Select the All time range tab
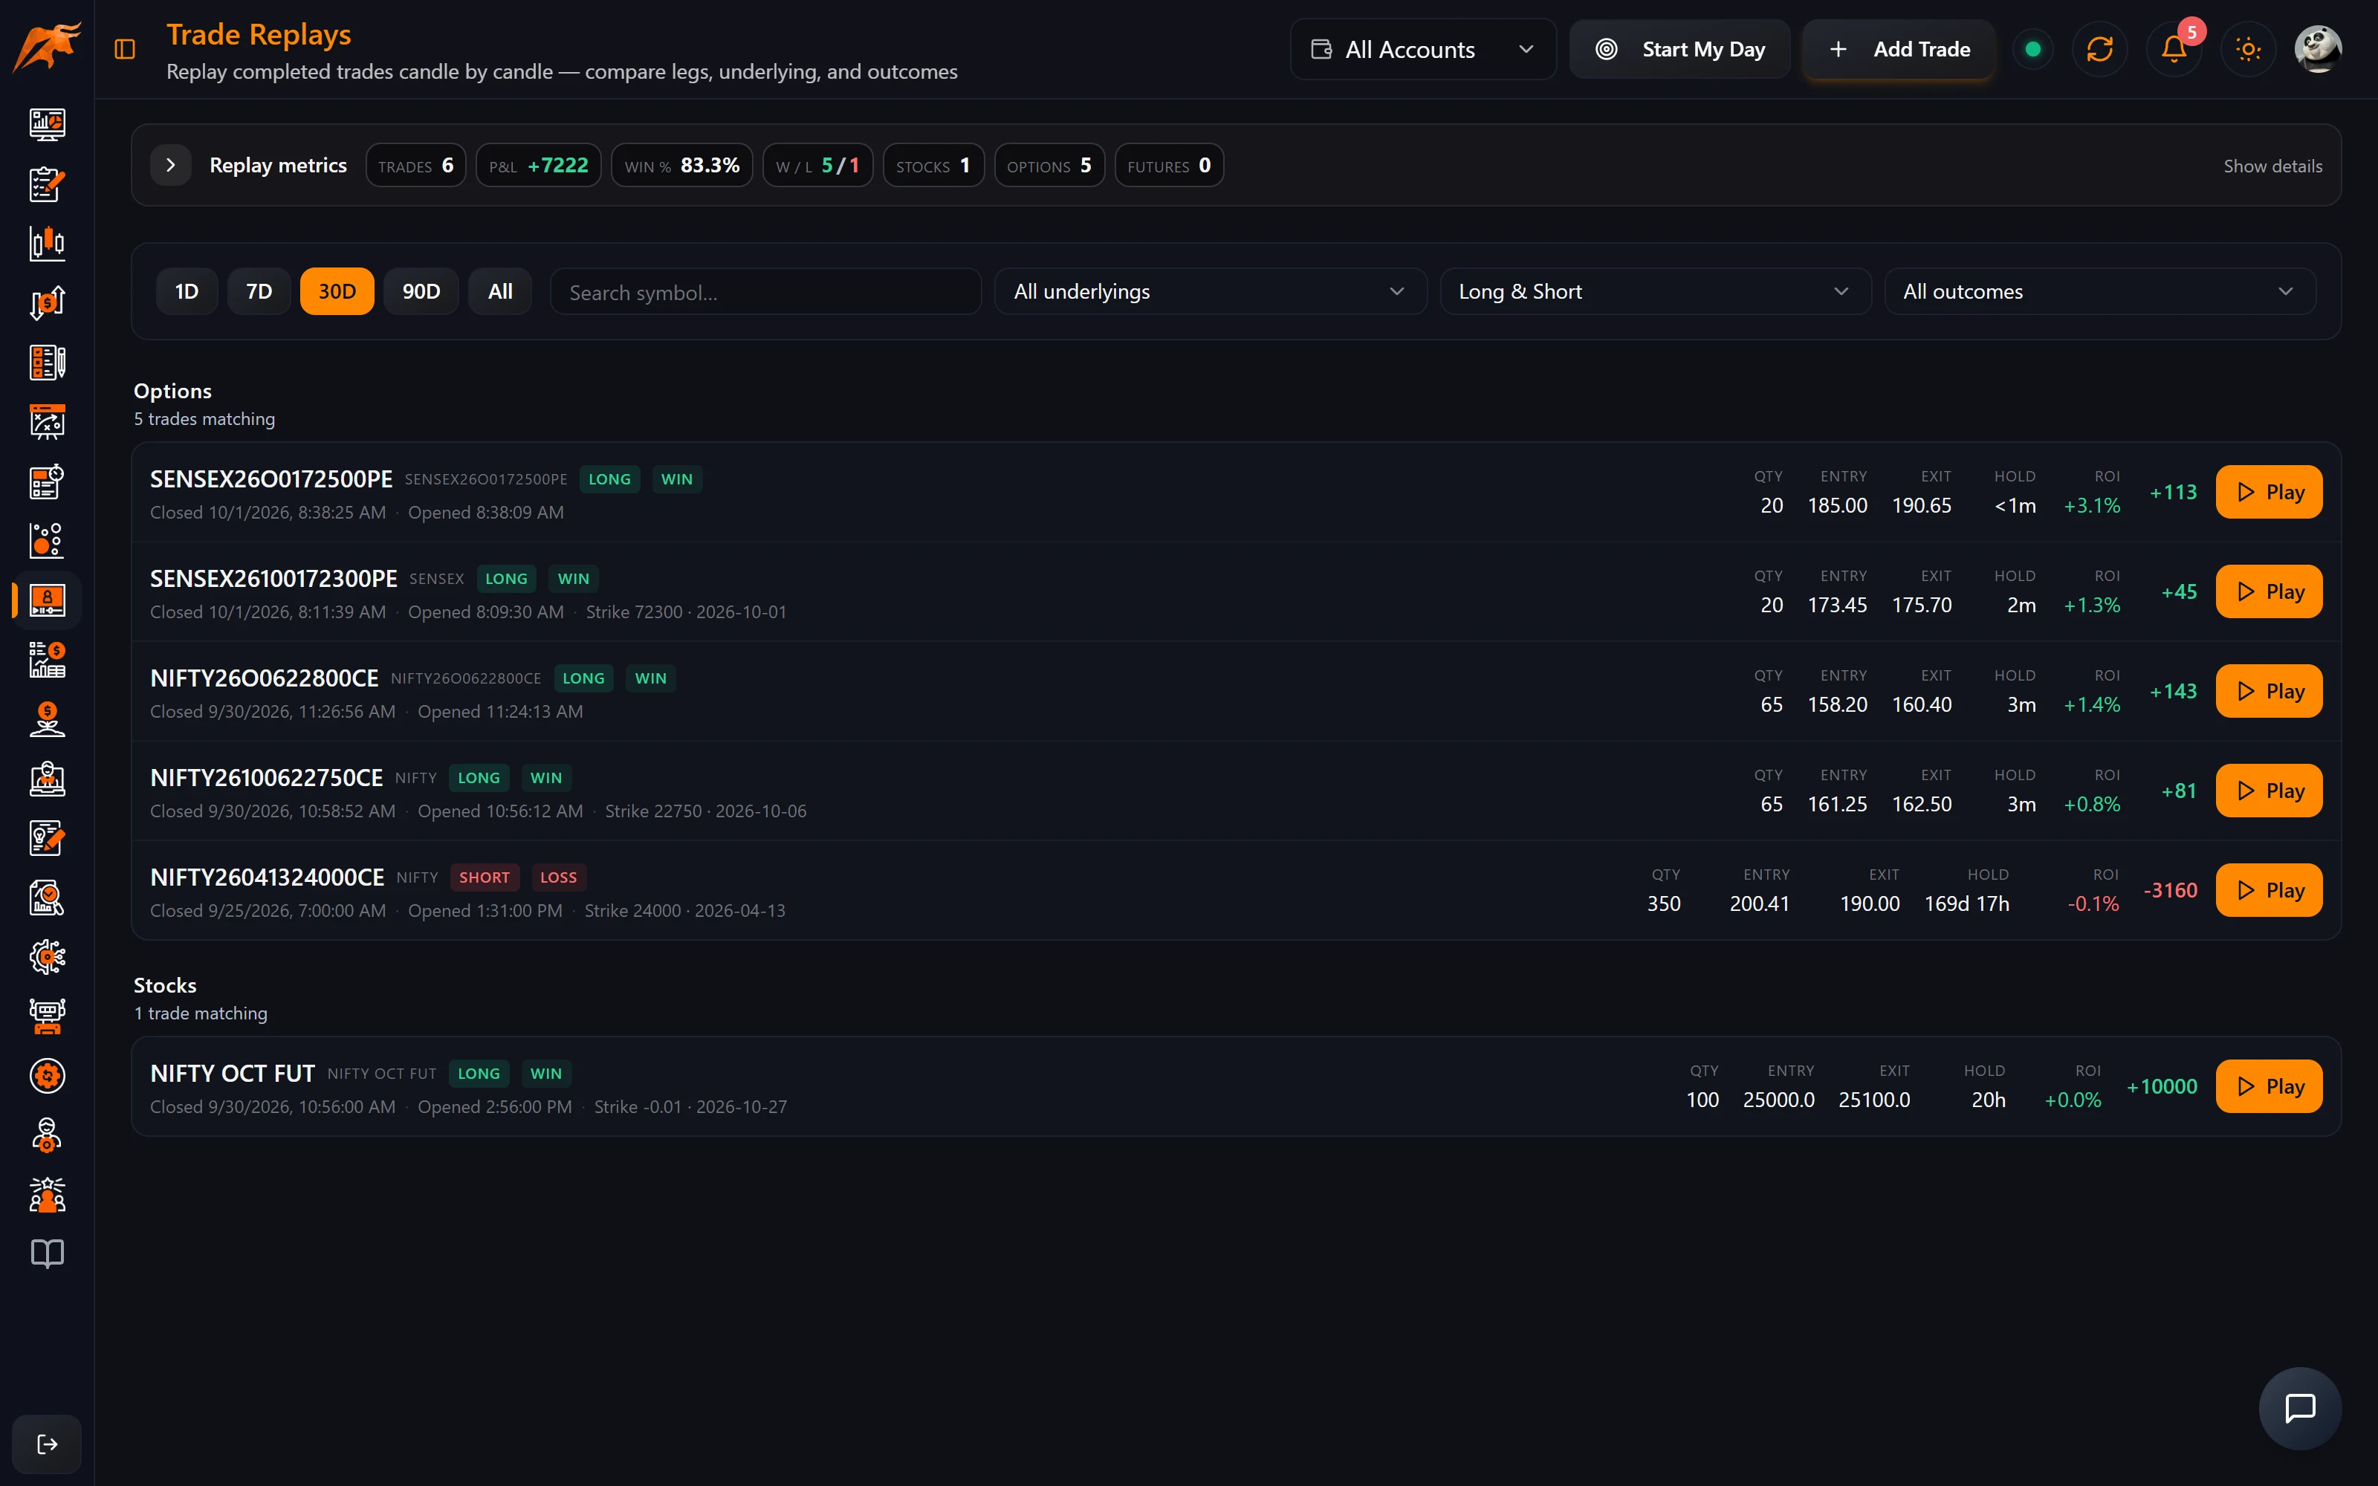 [x=500, y=291]
